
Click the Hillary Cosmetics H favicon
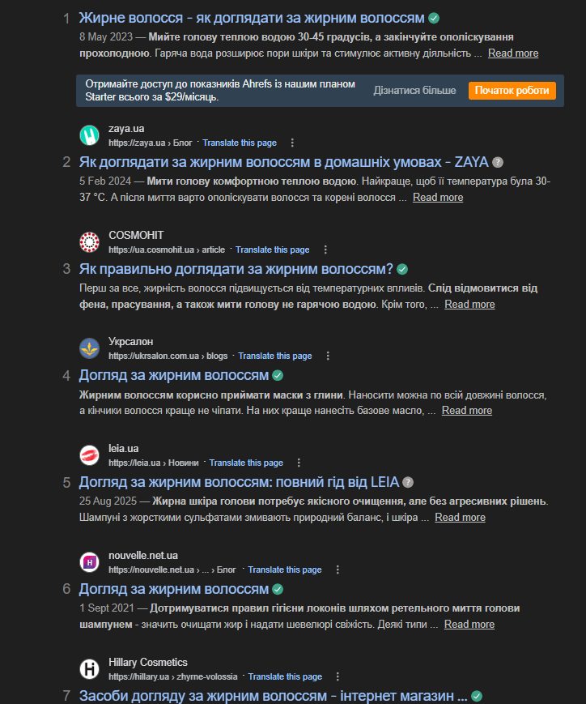pyautogui.click(x=89, y=669)
